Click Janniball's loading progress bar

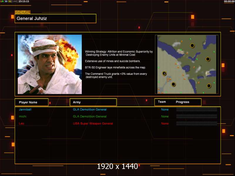point(197,109)
